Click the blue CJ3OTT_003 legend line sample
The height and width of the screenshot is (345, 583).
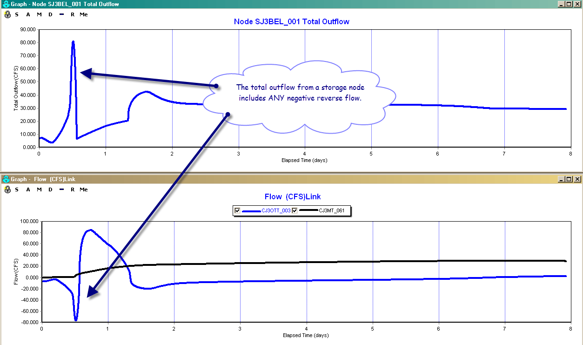pos(251,210)
